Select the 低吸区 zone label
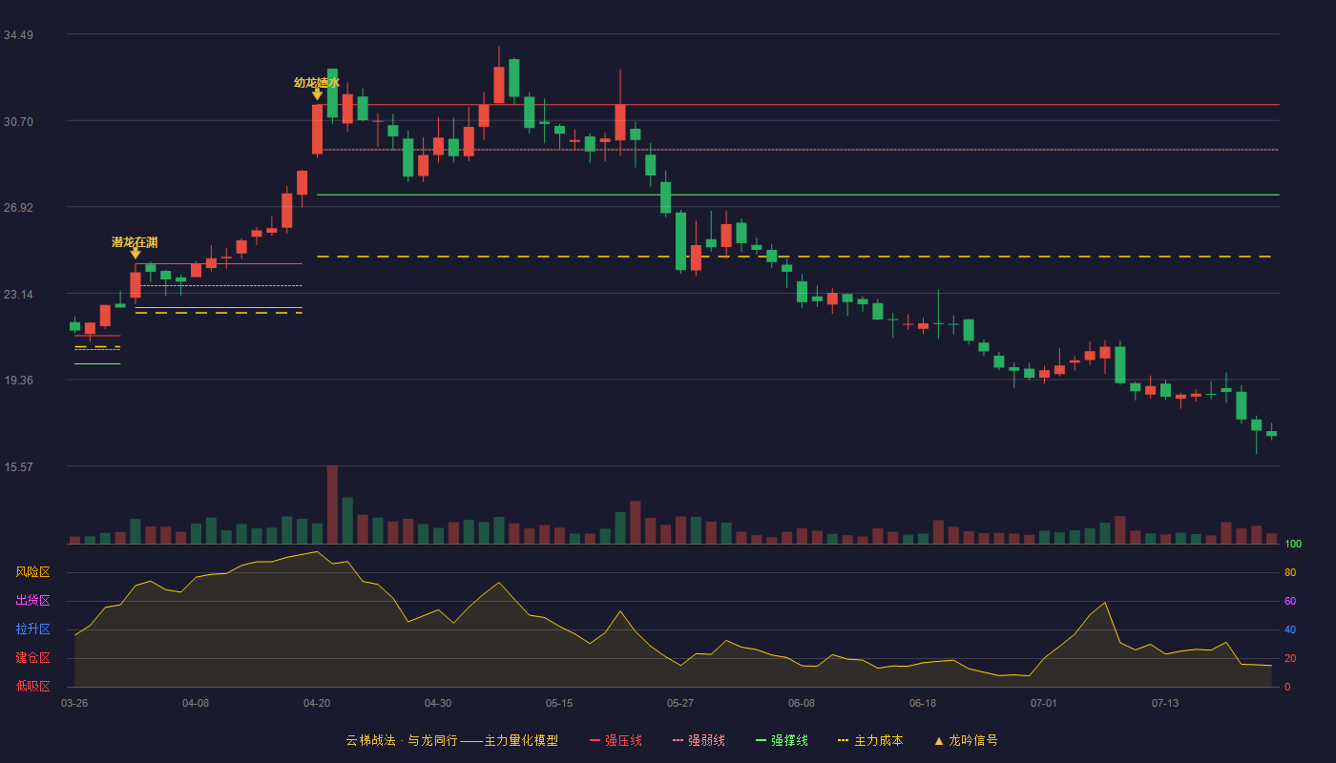 32,686
